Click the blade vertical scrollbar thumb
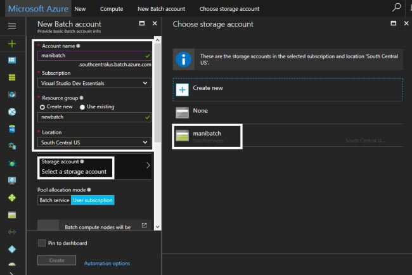The width and height of the screenshot is (412, 275). pyautogui.click(x=157, y=93)
